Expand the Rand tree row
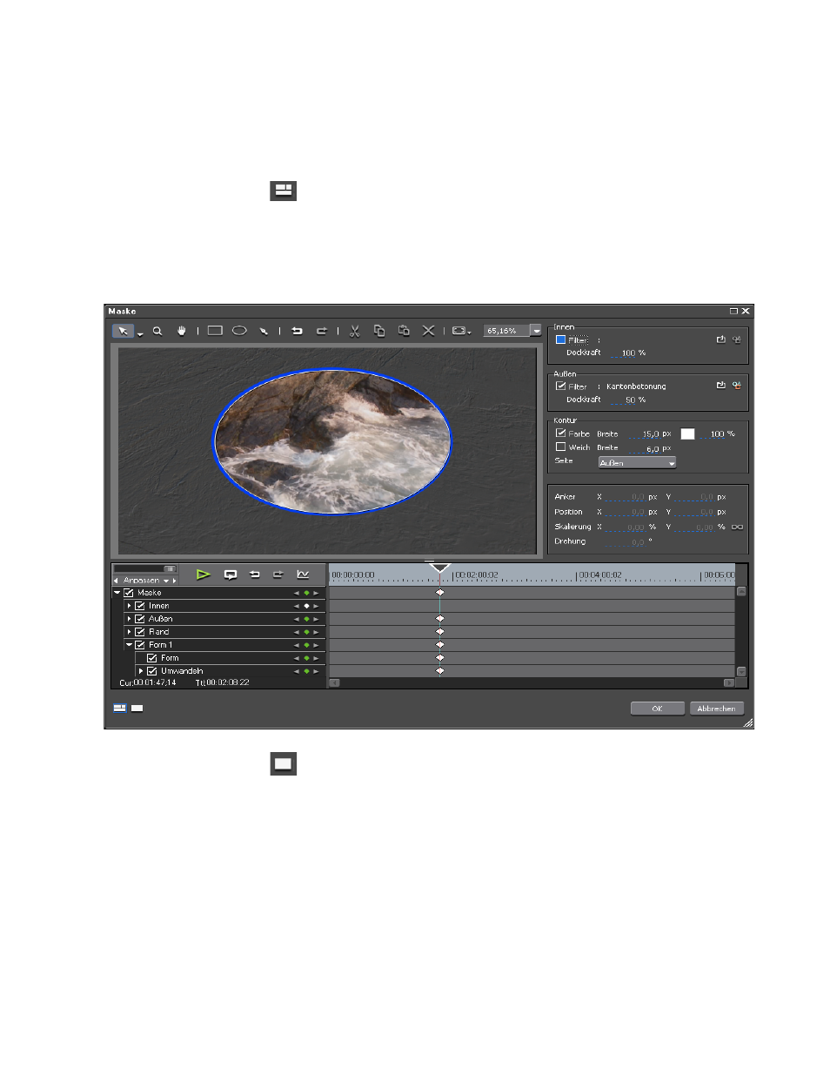 tap(129, 632)
